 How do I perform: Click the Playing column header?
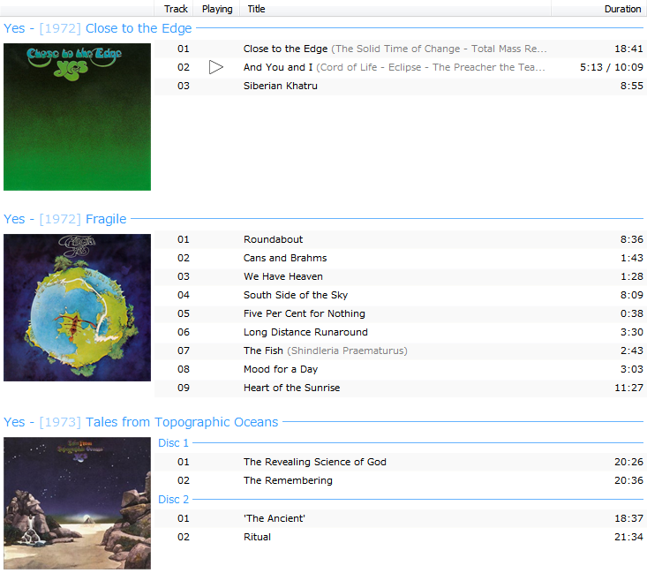(x=217, y=9)
